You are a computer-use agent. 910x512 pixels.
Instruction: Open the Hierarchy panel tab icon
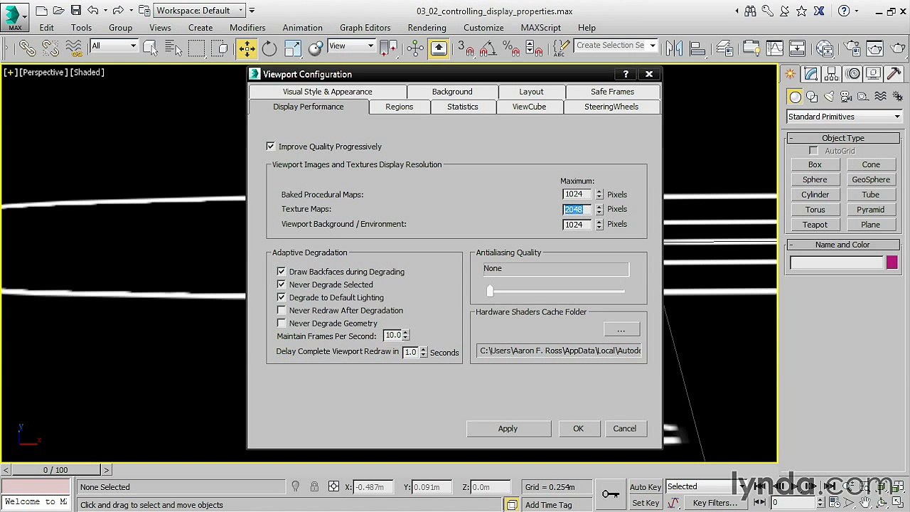click(832, 74)
